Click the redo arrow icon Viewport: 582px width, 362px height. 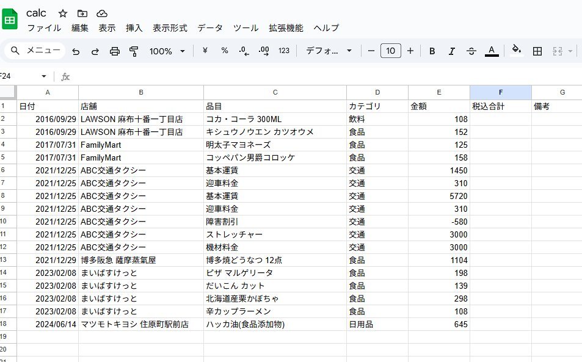coord(95,51)
